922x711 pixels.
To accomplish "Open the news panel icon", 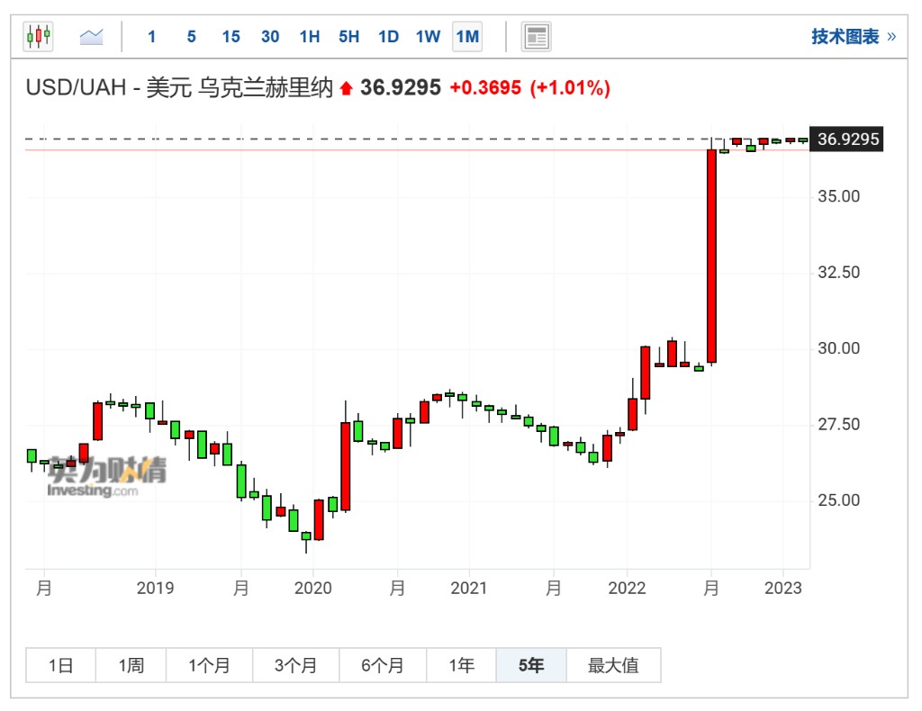I will click(x=536, y=37).
